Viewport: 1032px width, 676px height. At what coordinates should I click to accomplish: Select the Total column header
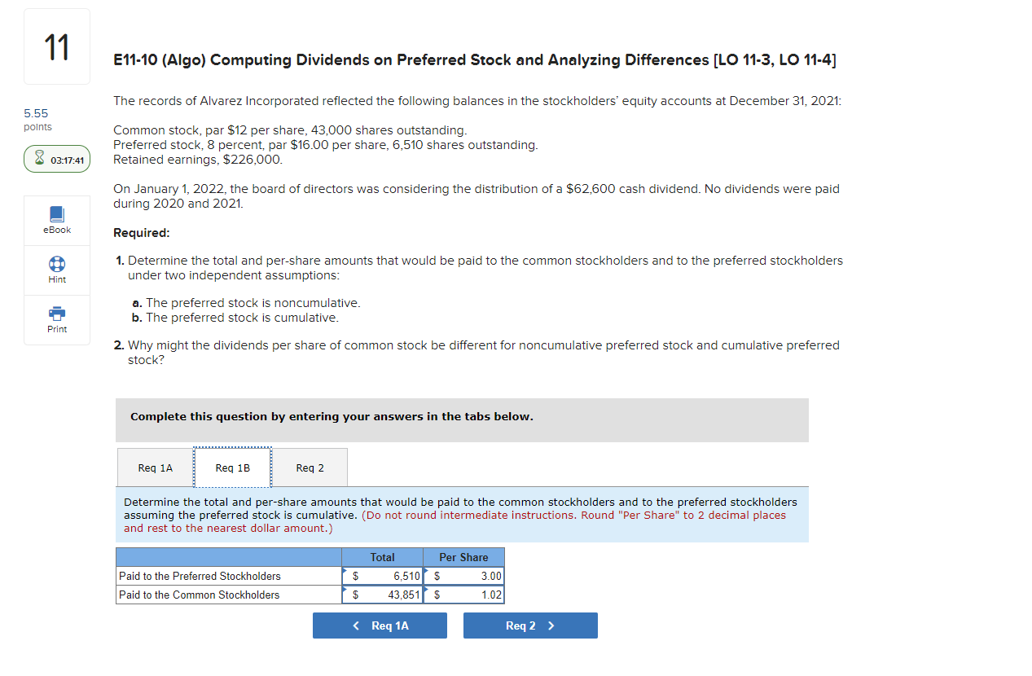pos(382,557)
